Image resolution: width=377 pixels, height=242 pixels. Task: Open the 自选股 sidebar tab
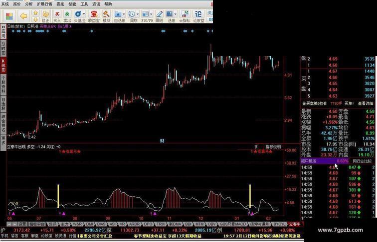coord(3,104)
